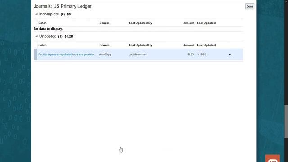Click the Unposted Last Updated By header
This screenshot has height=162, width=288.
(x=140, y=45)
